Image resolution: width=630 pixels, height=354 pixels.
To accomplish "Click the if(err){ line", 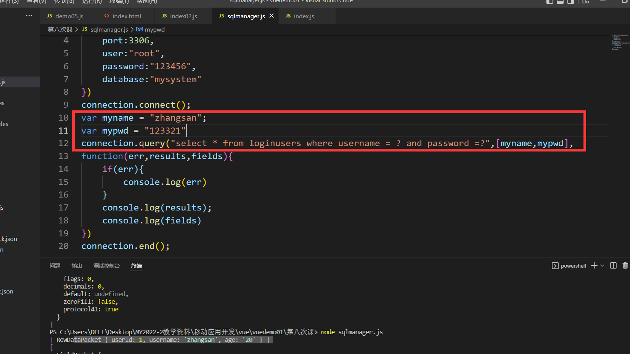I will click(123, 169).
